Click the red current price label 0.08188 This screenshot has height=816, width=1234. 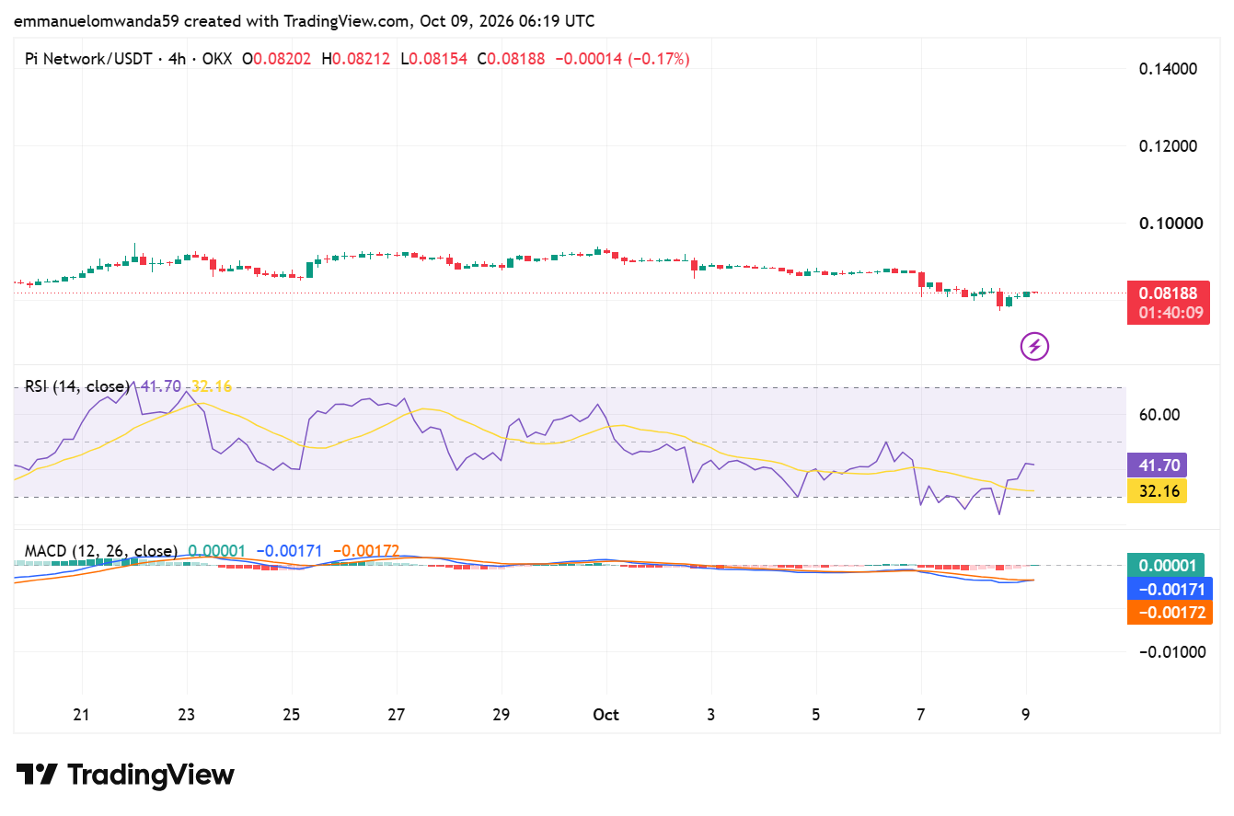[1168, 293]
